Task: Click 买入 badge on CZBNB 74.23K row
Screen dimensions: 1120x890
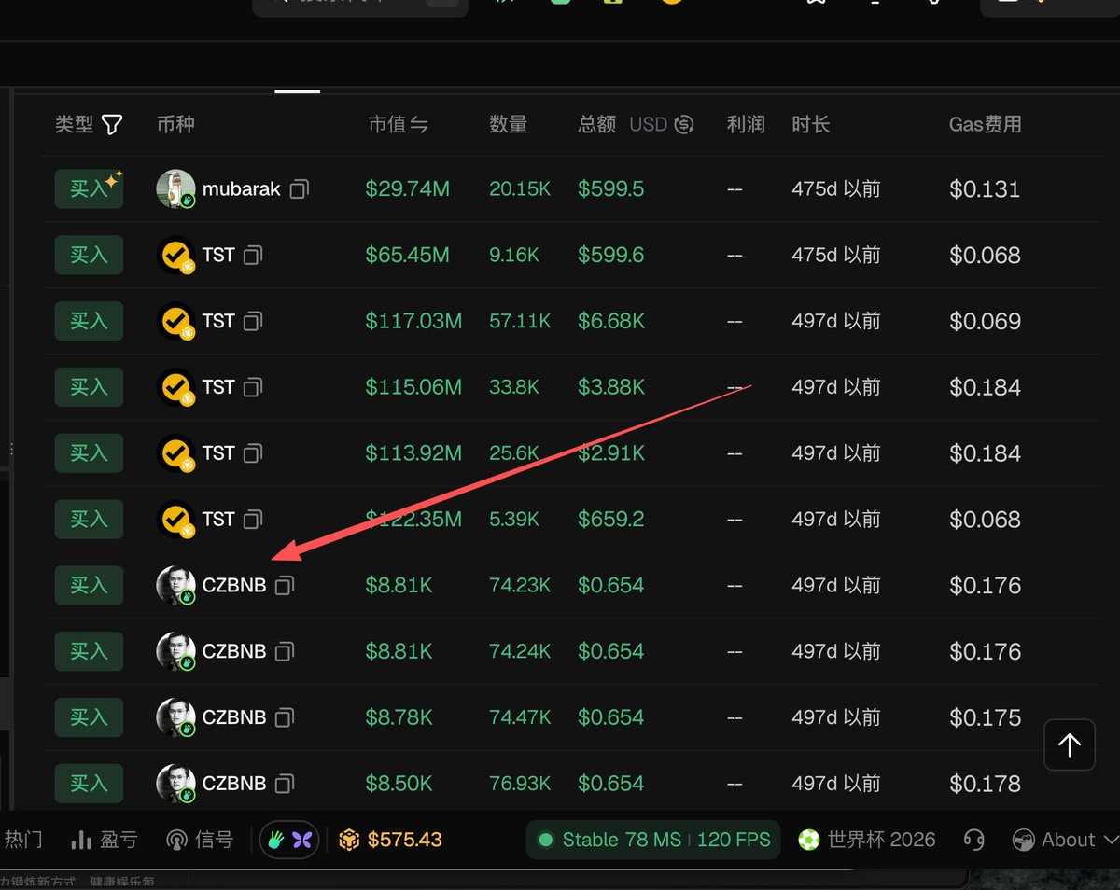Action: pyautogui.click(x=89, y=585)
